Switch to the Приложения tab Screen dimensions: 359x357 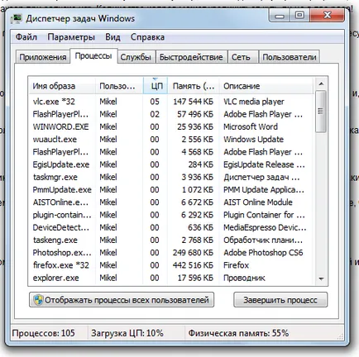pos(43,57)
